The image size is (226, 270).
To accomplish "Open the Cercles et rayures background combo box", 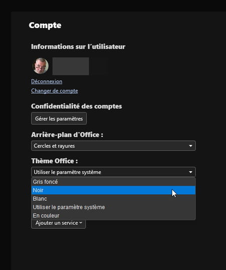I will point(114,146).
